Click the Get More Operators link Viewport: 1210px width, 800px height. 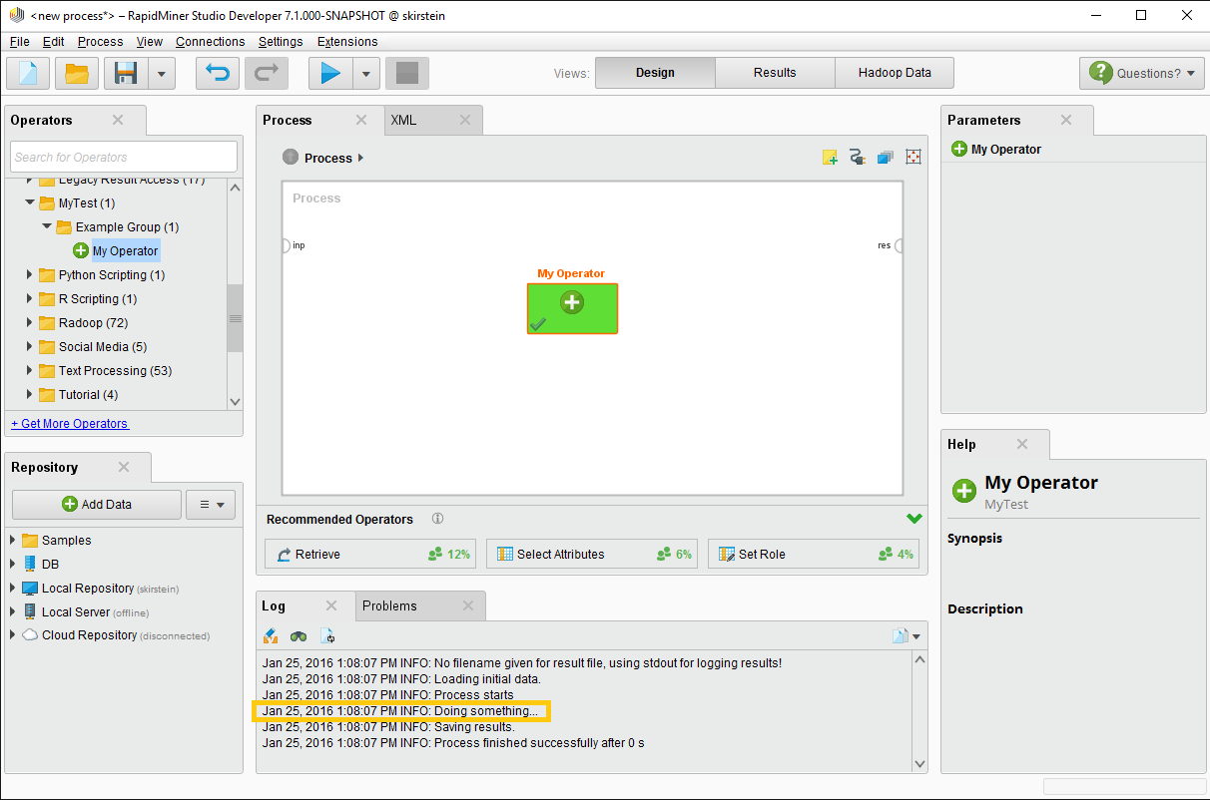pos(70,424)
